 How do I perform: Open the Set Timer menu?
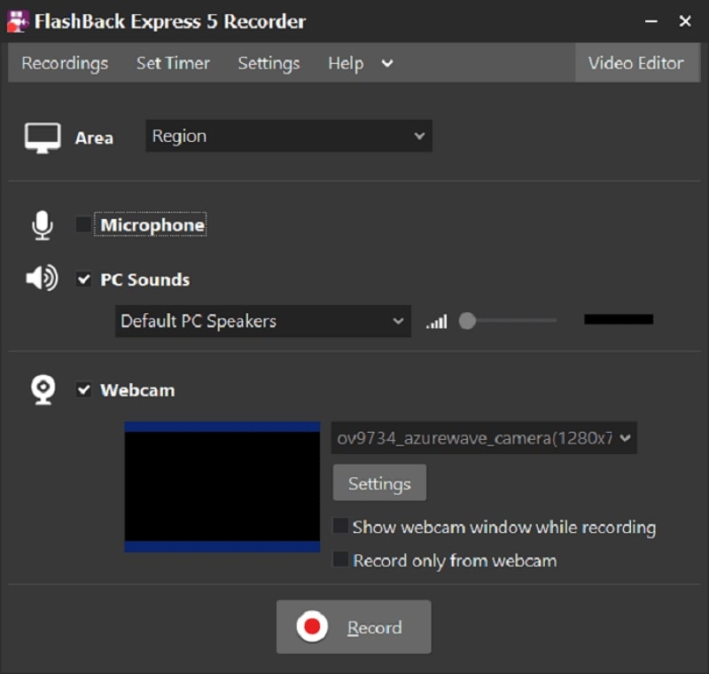tap(173, 63)
